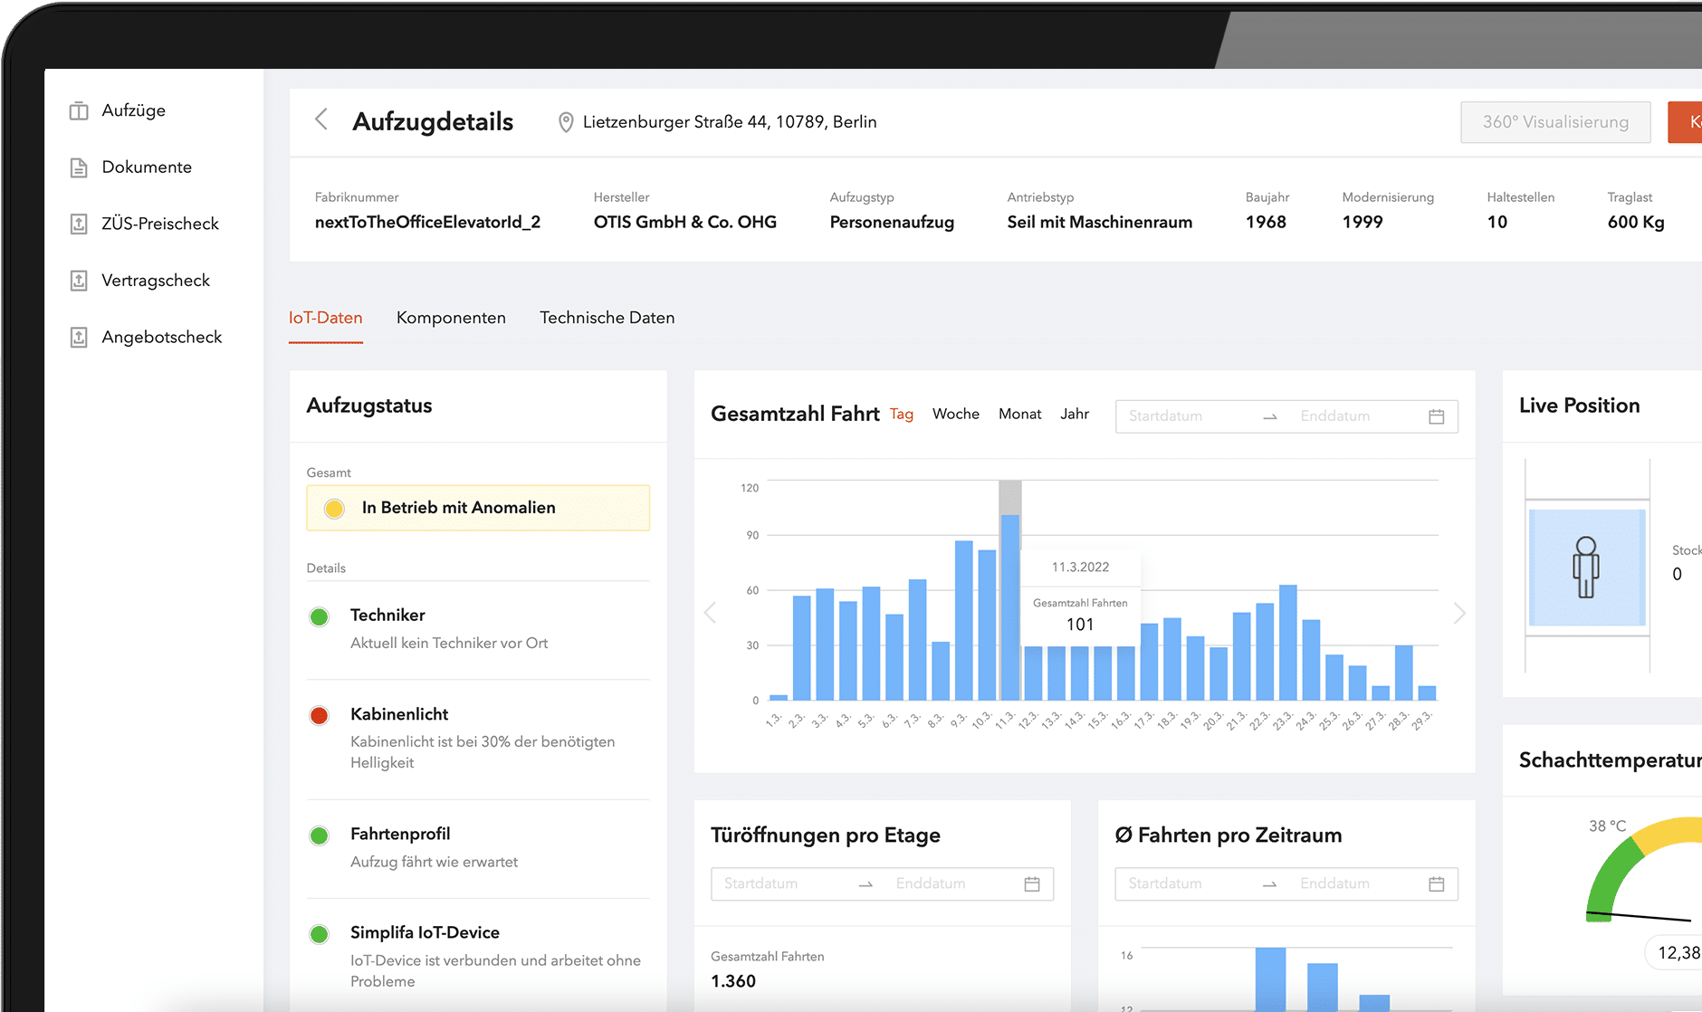Click the green Techniker status dot
1702x1012 pixels.
(x=319, y=617)
